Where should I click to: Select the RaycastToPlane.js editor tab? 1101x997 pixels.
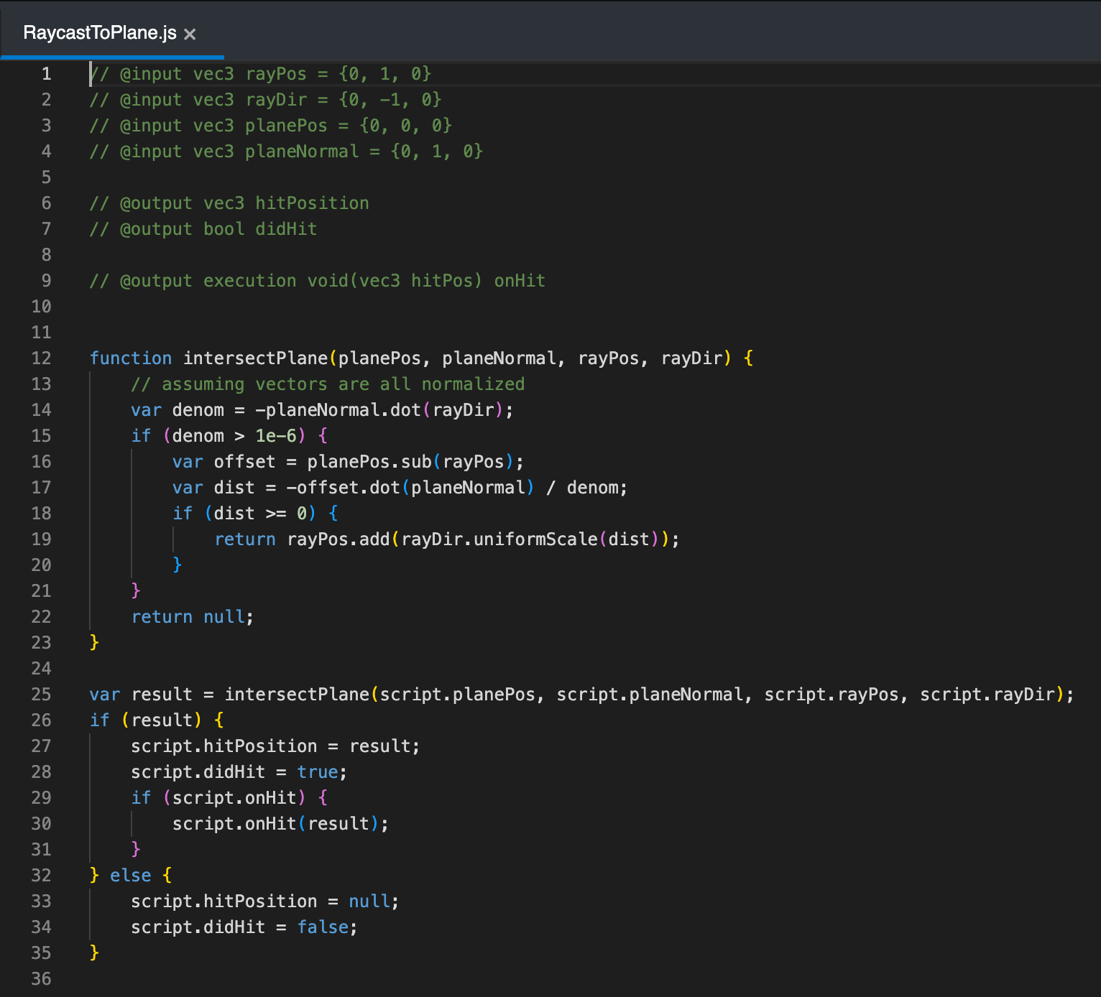coord(100,33)
